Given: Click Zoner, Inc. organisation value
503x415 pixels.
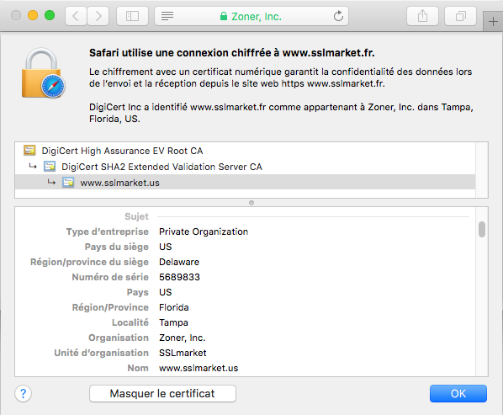Looking at the screenshot, I should click(x=183, y=338).
